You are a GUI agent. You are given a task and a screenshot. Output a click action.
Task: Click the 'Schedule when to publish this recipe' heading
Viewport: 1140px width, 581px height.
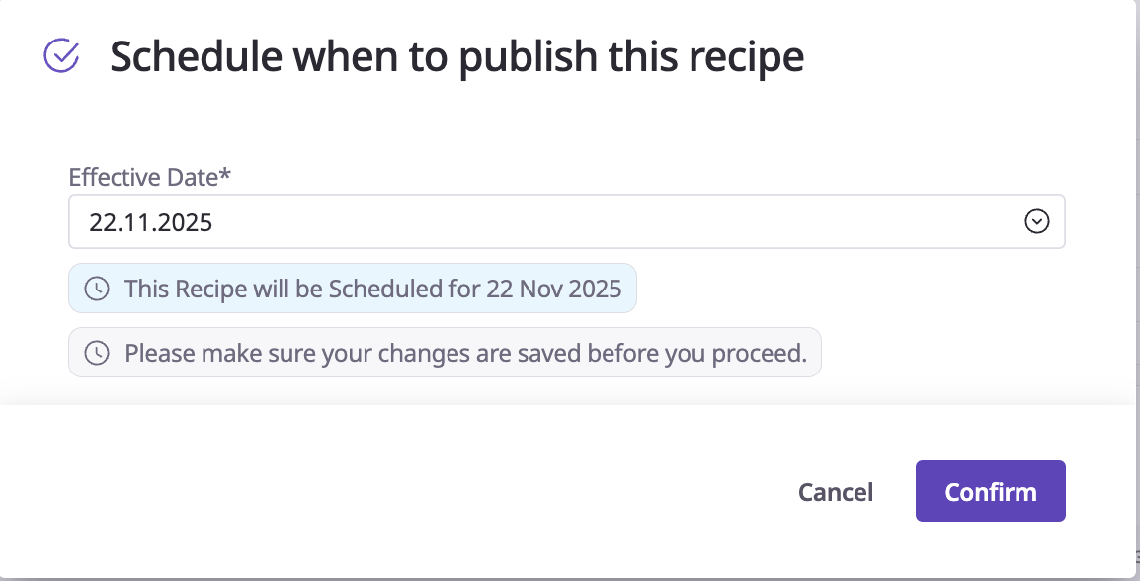[x=456, y=57]
